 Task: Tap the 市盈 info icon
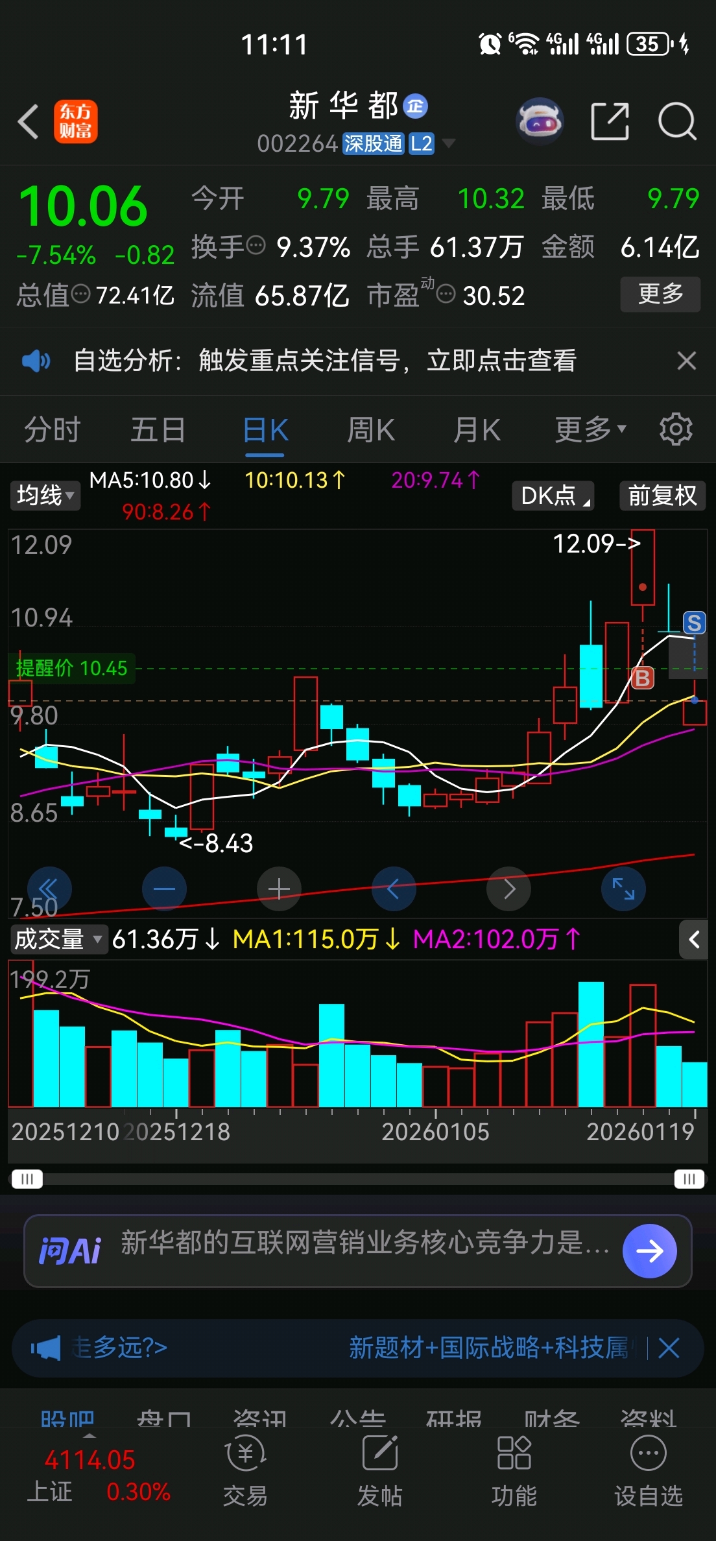point(446,294)
